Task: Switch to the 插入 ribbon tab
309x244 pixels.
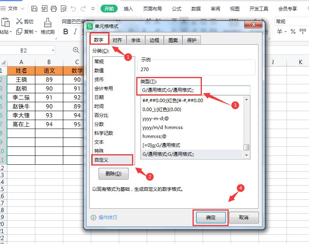Action: [x=128, y=9]
